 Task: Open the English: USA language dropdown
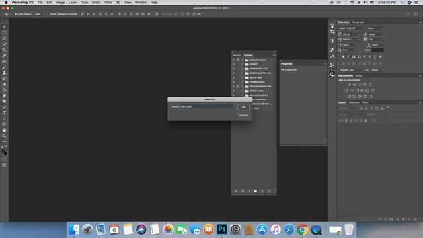click(352, 70)
